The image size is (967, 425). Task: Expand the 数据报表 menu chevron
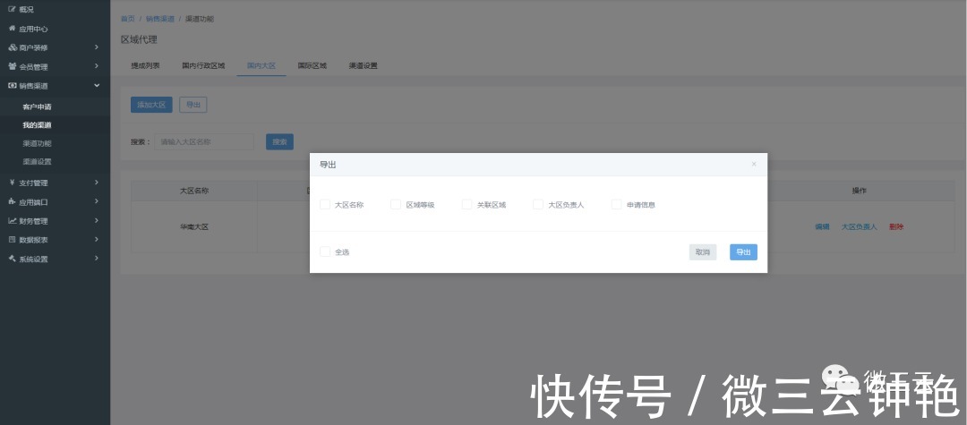(x=97, y=240)
